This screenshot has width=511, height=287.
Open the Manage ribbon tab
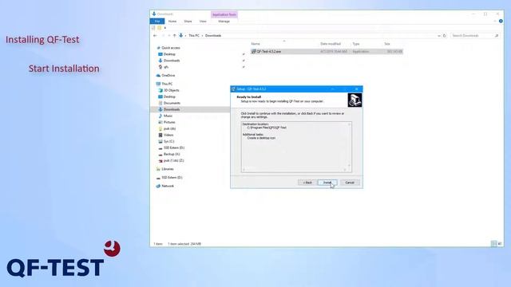tap(224, 22)
